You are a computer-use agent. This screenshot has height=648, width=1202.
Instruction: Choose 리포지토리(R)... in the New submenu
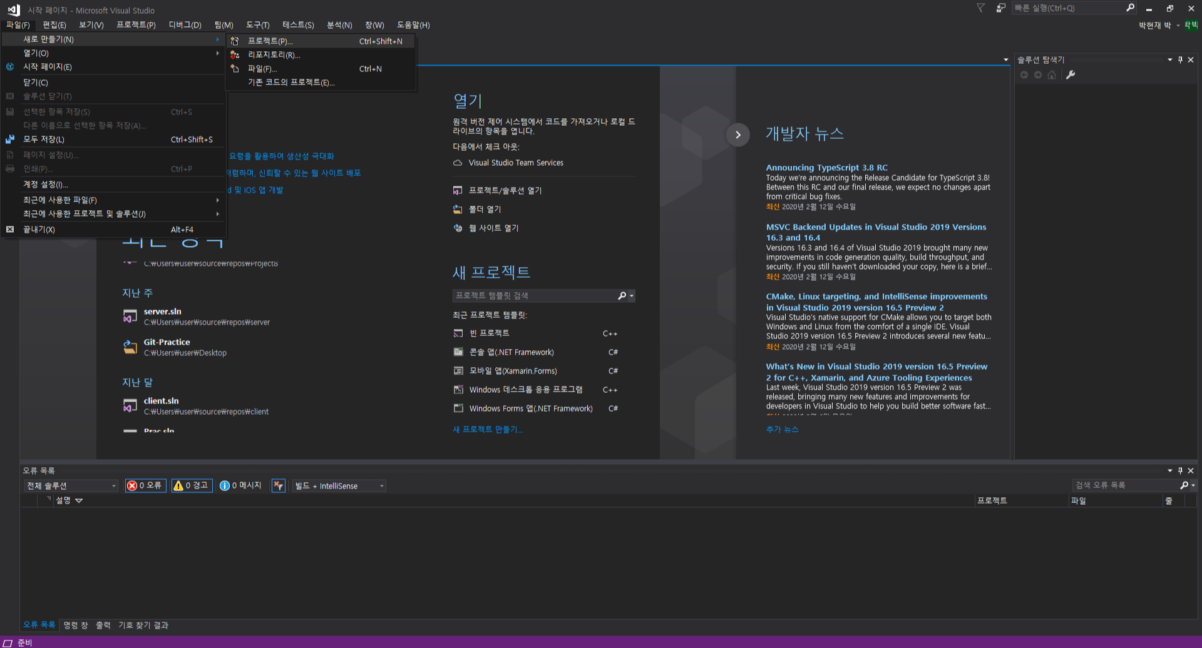tap(321, 55)
